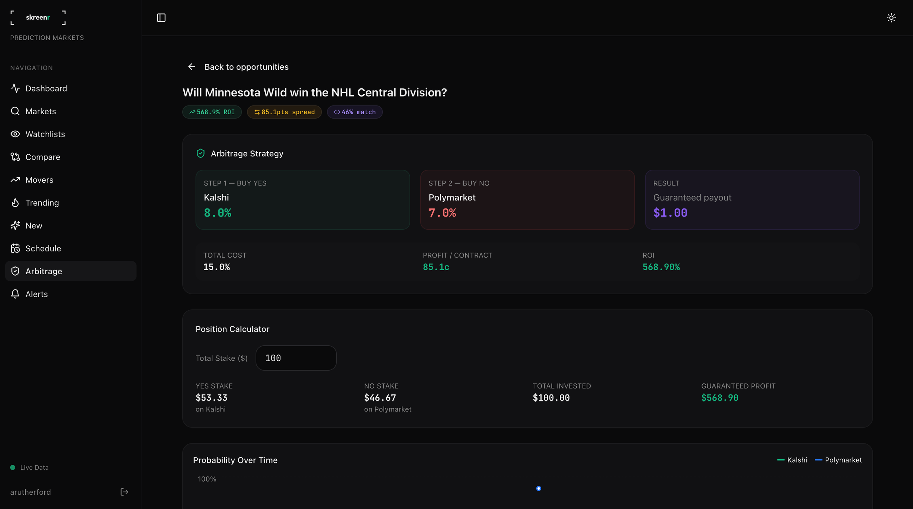Click the Guaranteed payout result card
This screenshot has width=913, height=509.
pyautogui.click(x=752, y=199)
